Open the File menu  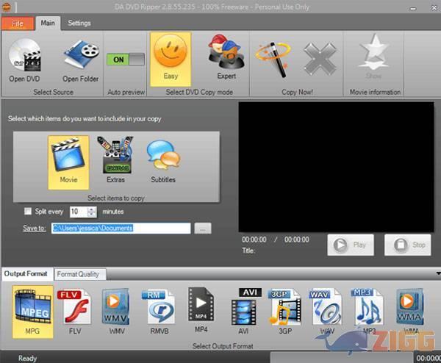[x=18, y=23]
